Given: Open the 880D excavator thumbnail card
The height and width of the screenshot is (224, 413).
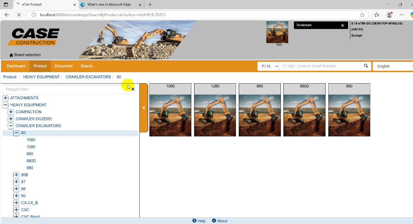Looking at the screenshot, I should (x=304, y=110).
